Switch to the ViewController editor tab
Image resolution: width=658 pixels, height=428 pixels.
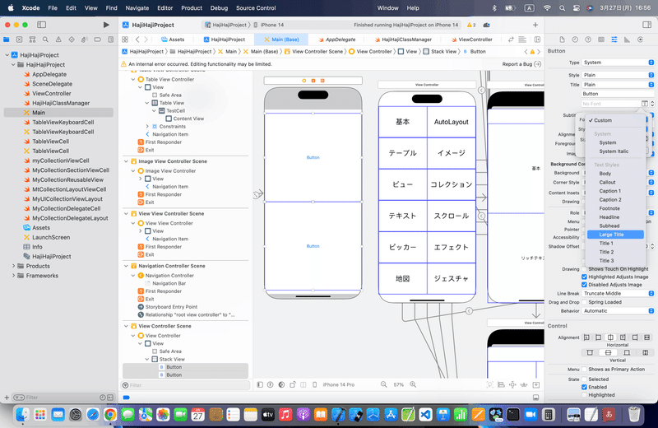pyautogui.click(x=471, y=40)
